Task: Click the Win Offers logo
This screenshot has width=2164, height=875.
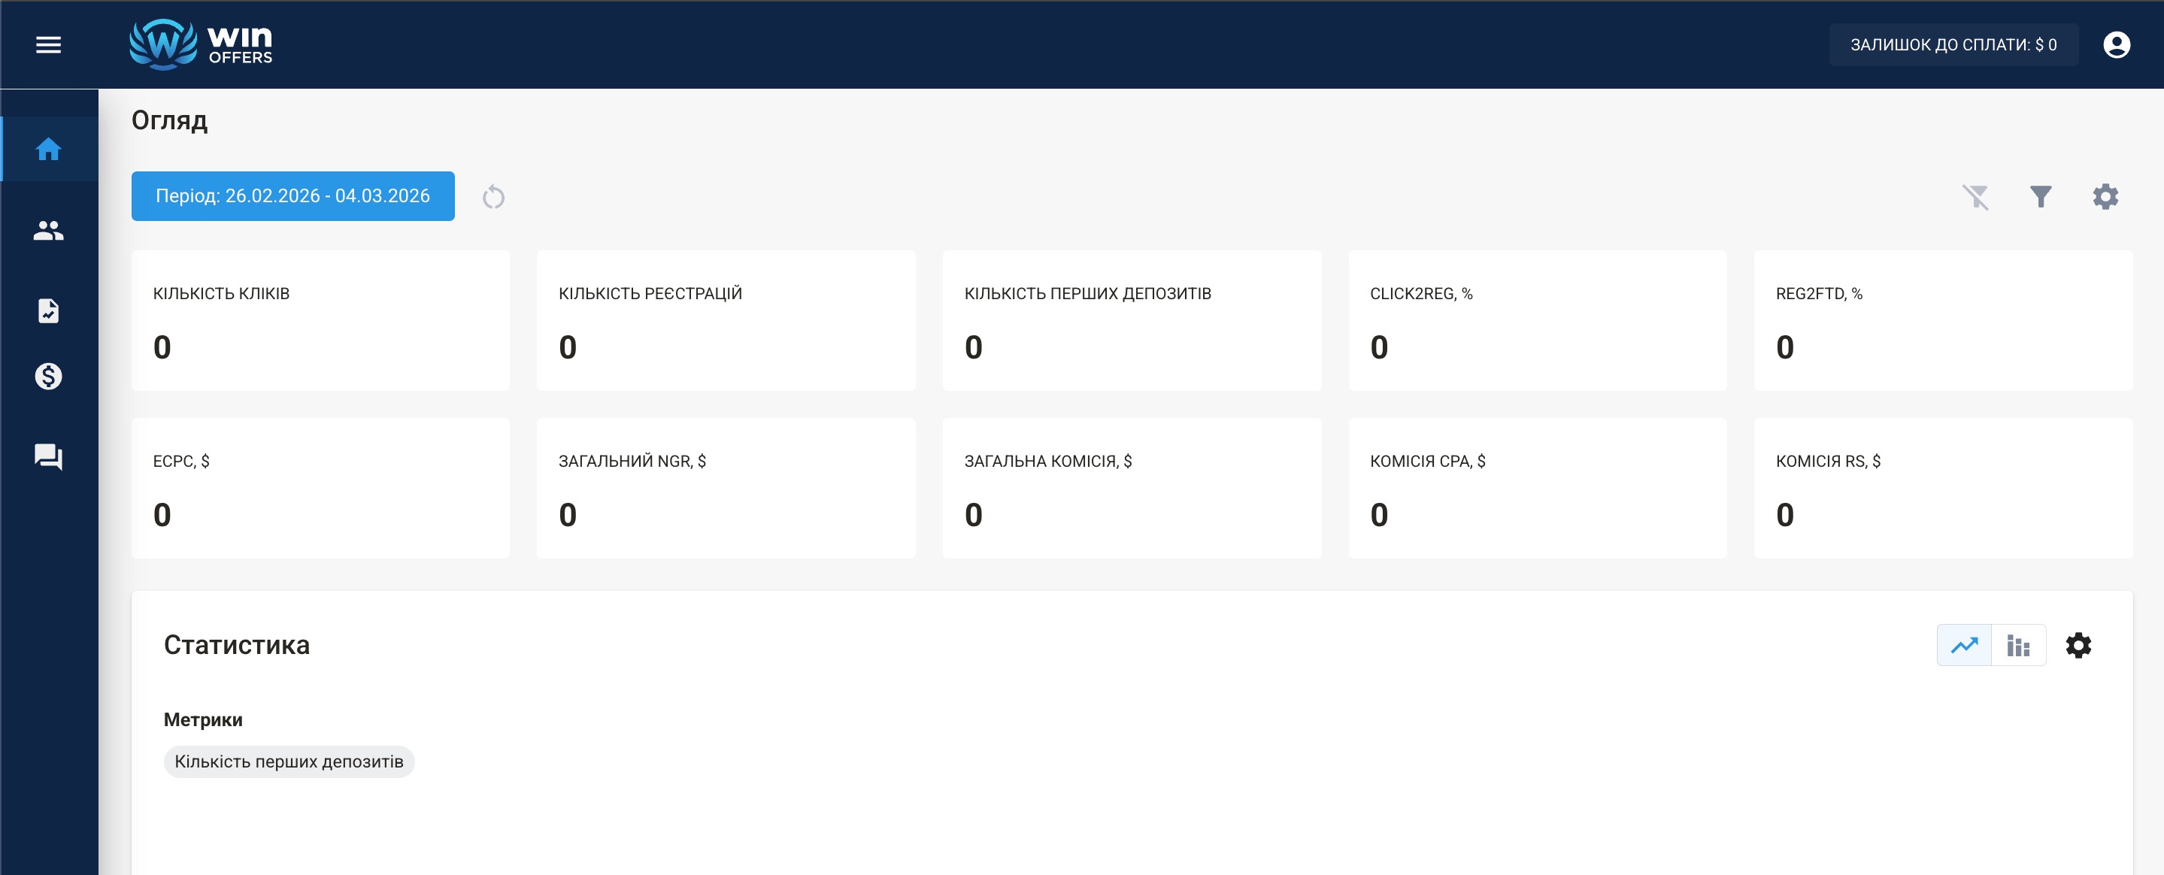Action: coord(202,44)
